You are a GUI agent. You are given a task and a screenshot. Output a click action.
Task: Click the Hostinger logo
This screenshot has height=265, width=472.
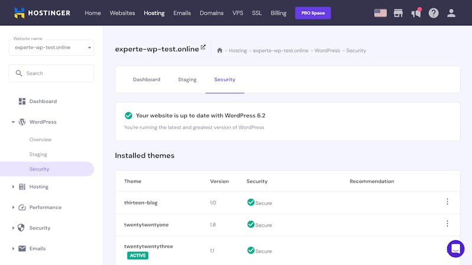click(x=42, y=13)
